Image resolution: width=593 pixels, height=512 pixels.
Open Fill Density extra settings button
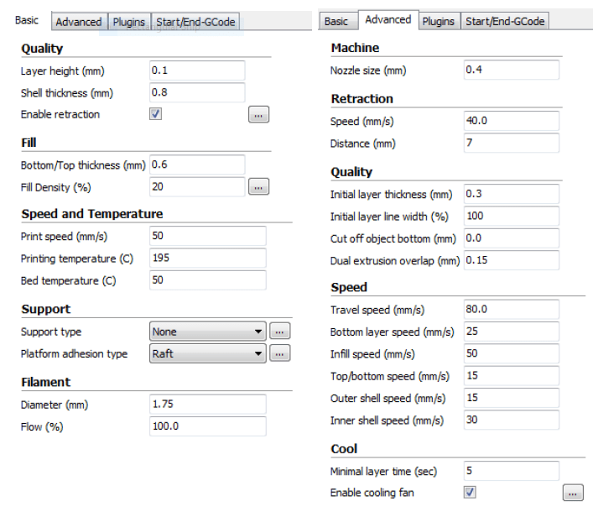coord(258,187)
